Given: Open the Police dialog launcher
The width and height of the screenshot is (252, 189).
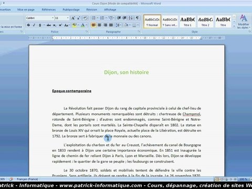Looking at the screenshot, I should (x=87, y=31).
